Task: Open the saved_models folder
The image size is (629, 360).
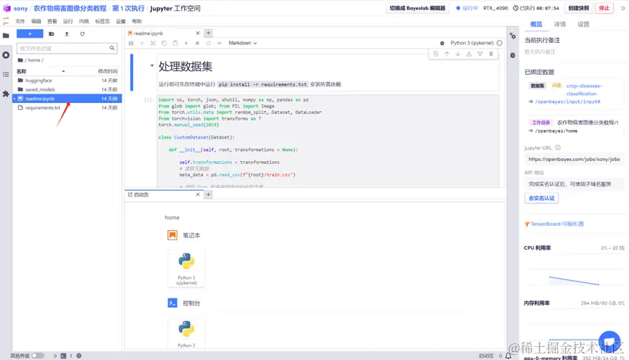Action: click(67, 90)
